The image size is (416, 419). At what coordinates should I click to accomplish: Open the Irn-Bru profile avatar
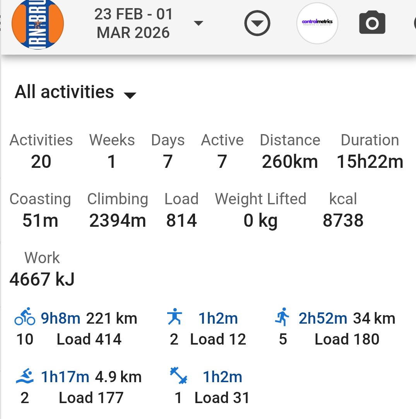pos(38,24)
